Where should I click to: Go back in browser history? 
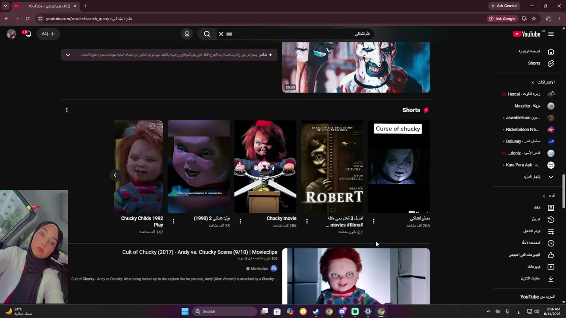(x=6, y=19)
